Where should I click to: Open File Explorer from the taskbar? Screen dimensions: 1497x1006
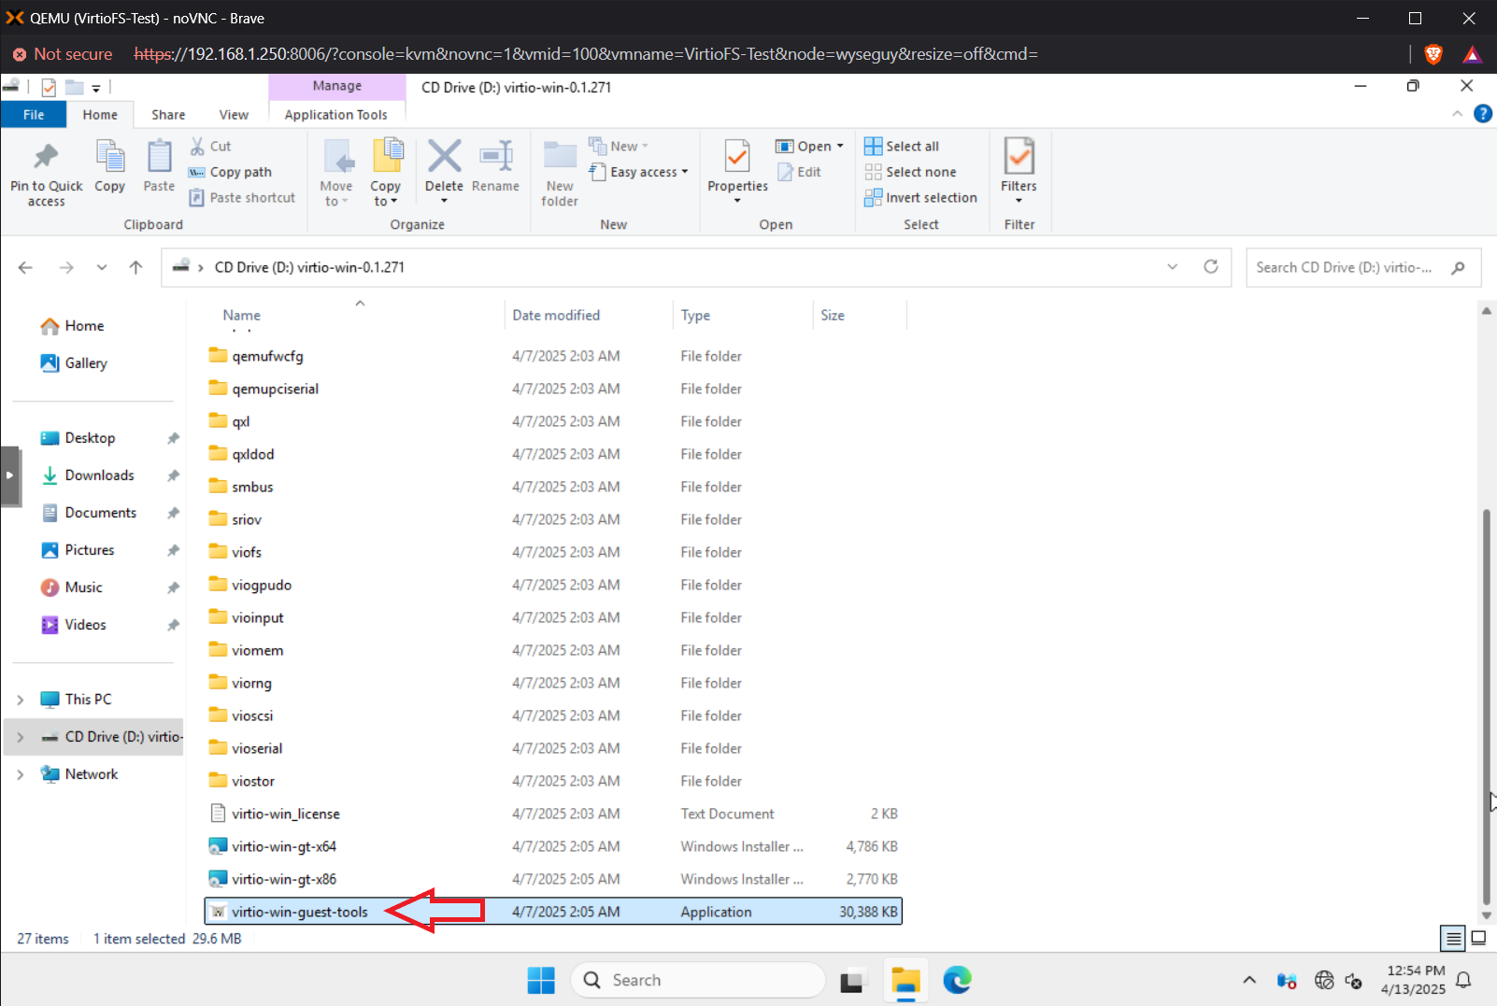tap(905, 980)
